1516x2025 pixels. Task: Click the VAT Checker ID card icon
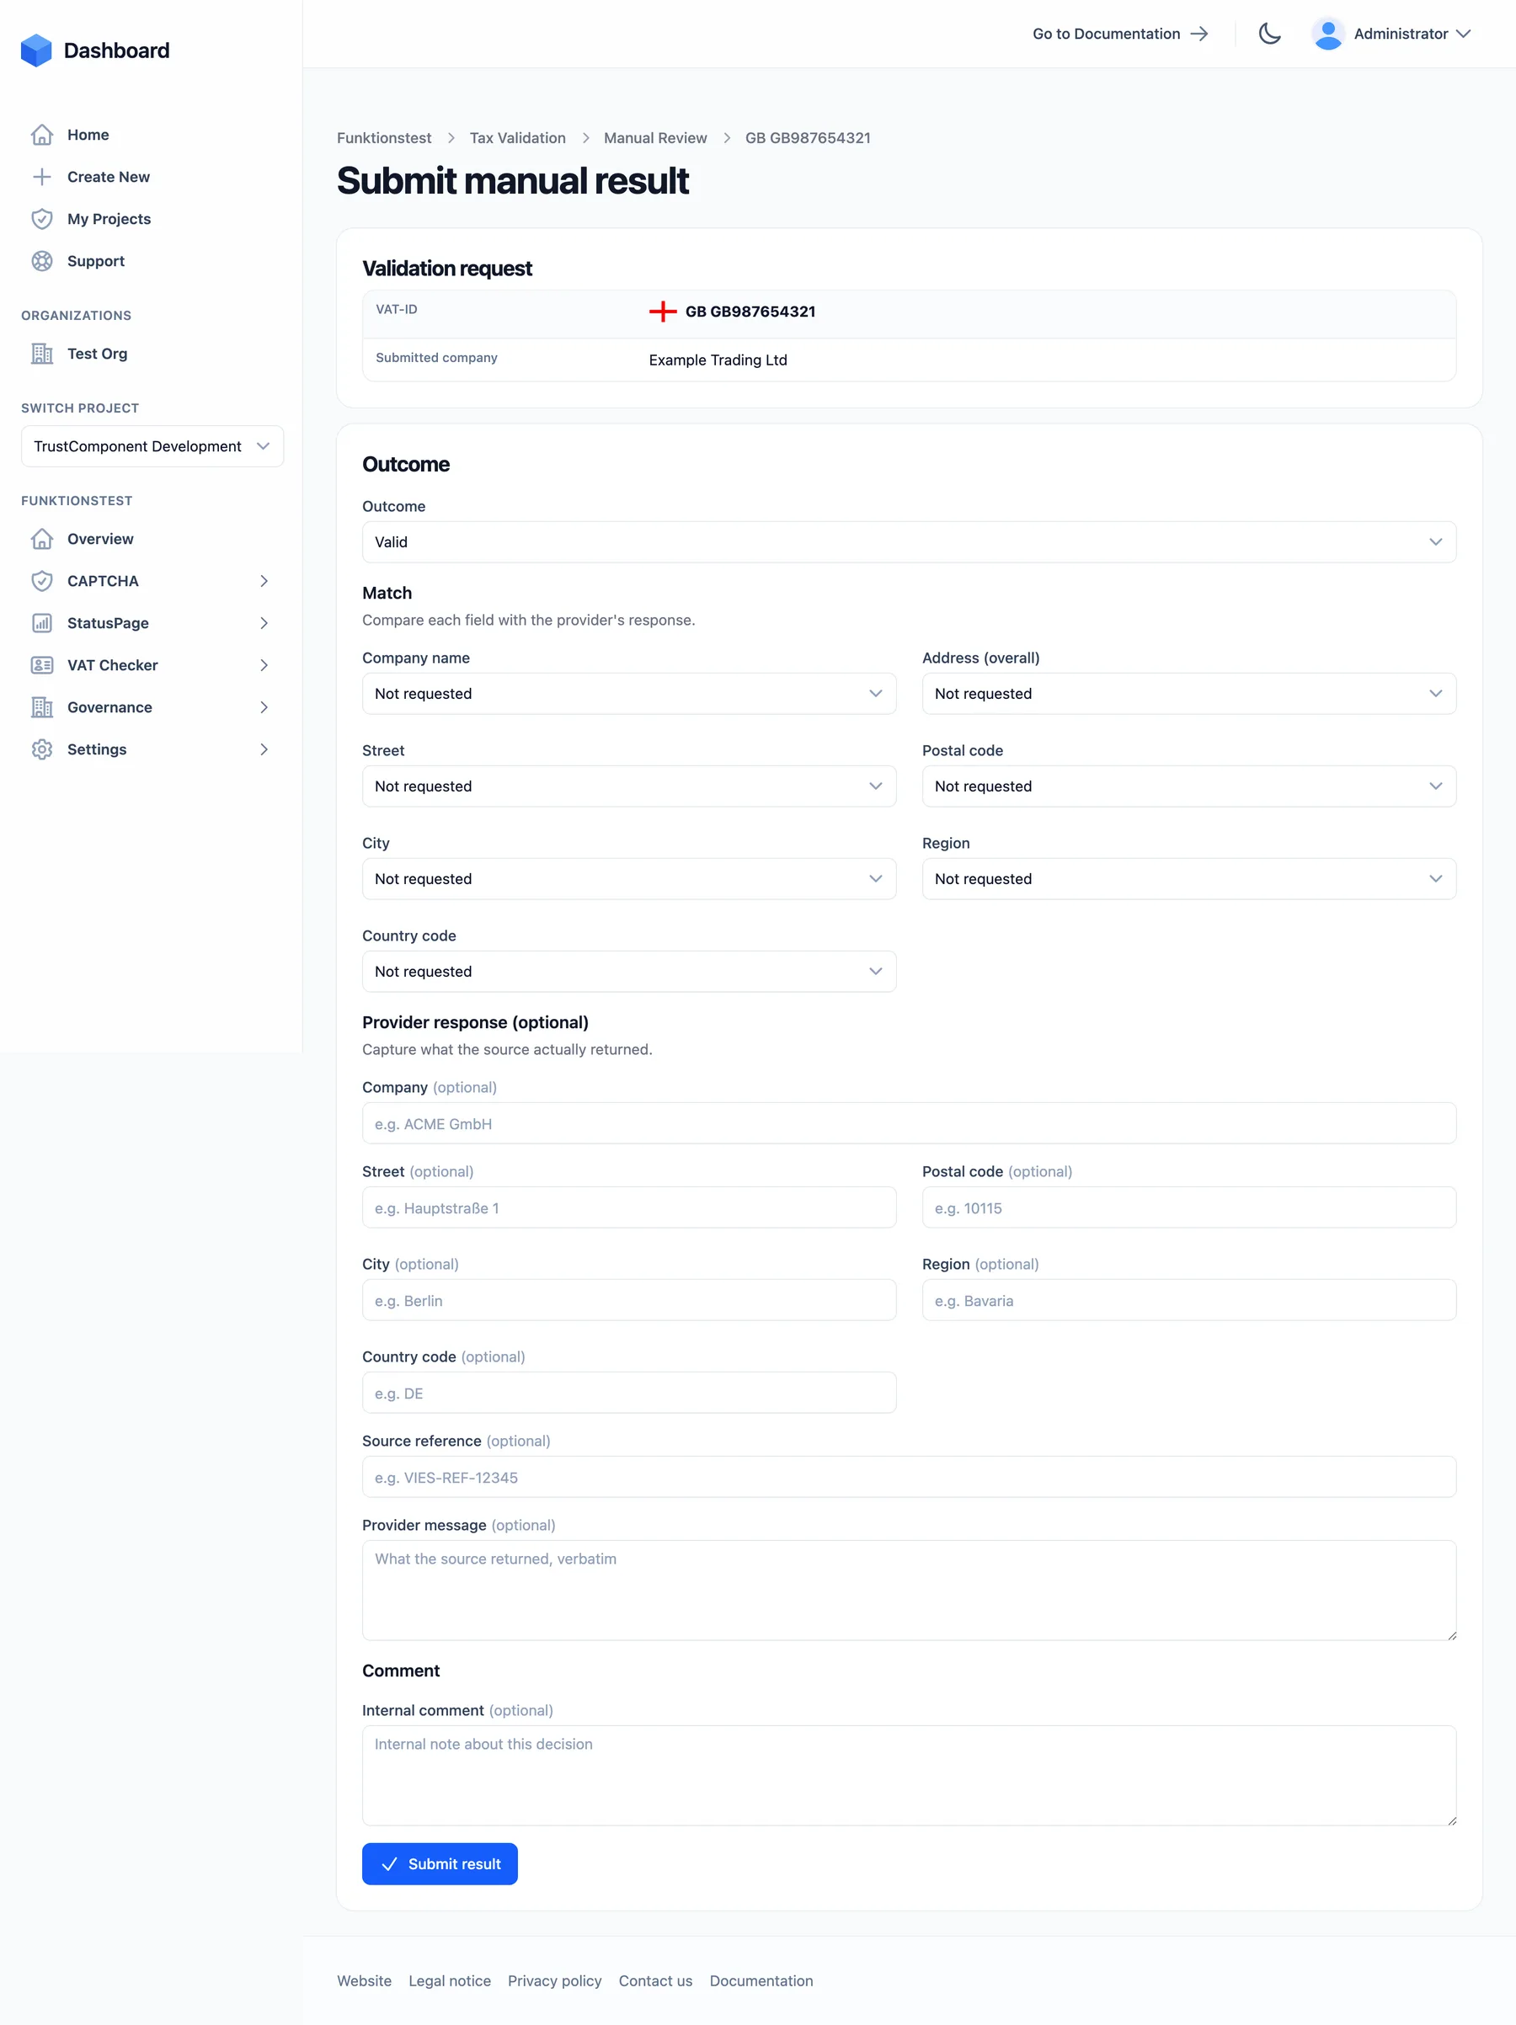42,664
